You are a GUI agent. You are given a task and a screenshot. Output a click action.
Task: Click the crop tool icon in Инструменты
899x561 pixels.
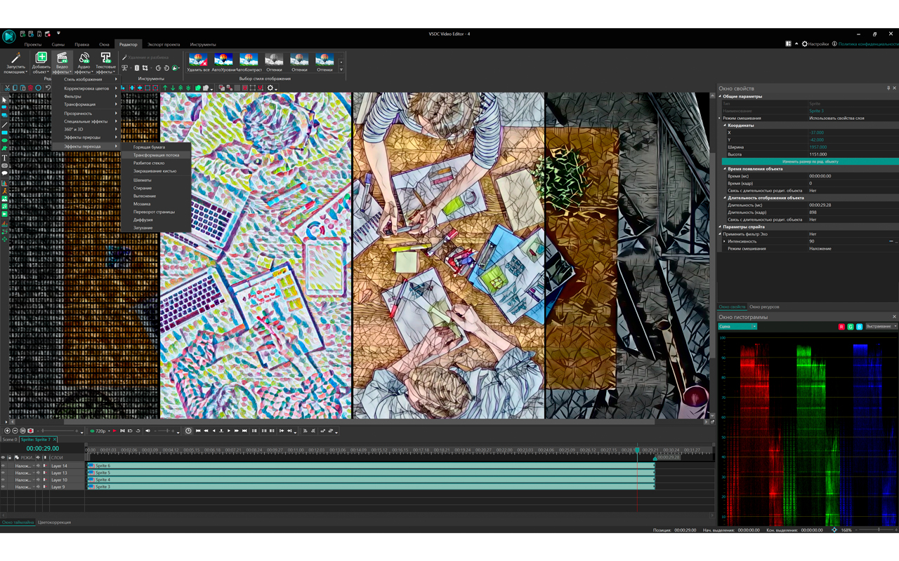[x=145, y=68]
